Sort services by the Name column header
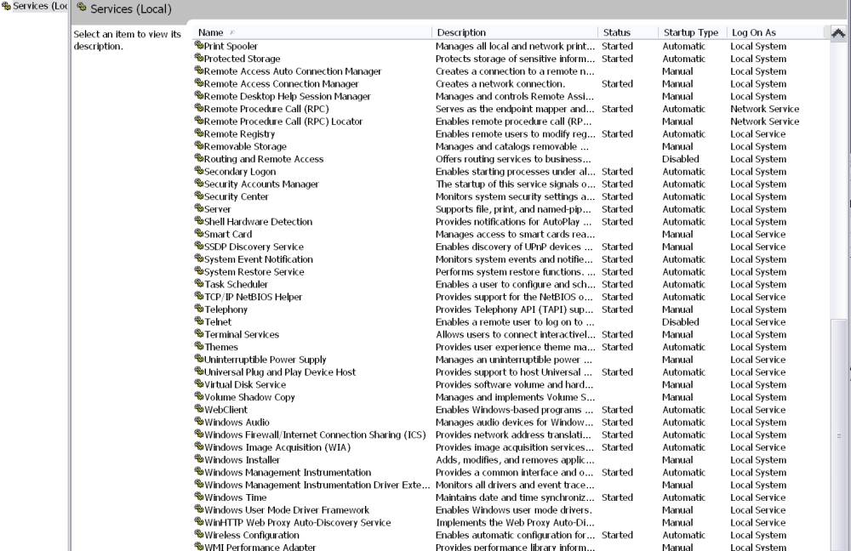Image resolution: width=851 pixels, height=551 pixels. pos(312,32)
